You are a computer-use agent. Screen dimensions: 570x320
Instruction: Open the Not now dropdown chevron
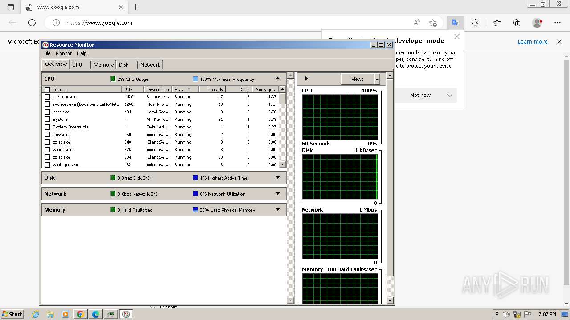click(450, 95)
